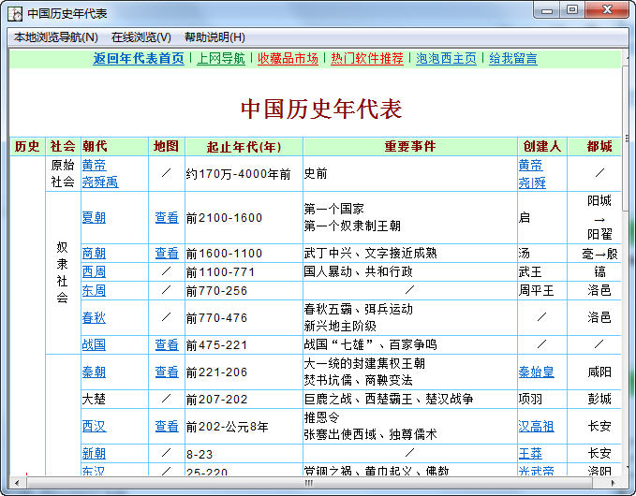636x496 pixels.
Task: Minimize the 中国历史年代表 window
Action: click(x=546, y=10)
